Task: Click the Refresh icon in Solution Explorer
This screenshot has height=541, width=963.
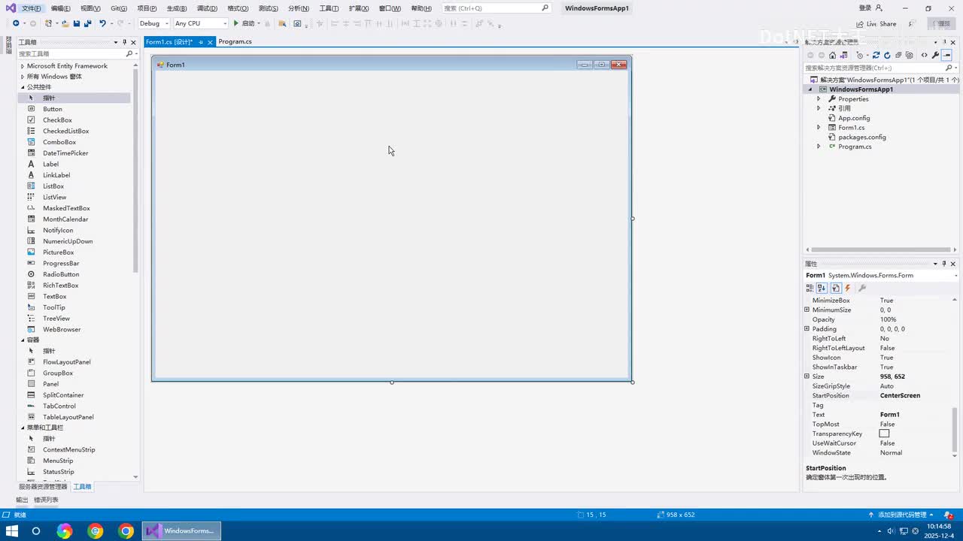Action: [x=887, y=55]
